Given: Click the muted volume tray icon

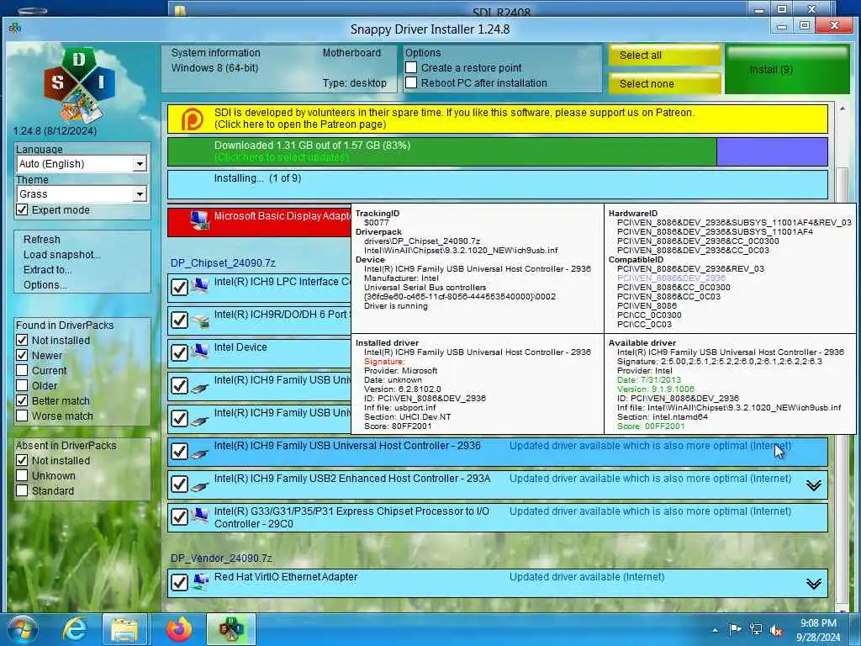Looking at the screenshot, I should point(776,630).
